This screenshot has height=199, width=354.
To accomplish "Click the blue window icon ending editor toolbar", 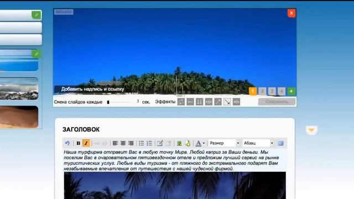I will coord(280,143).
